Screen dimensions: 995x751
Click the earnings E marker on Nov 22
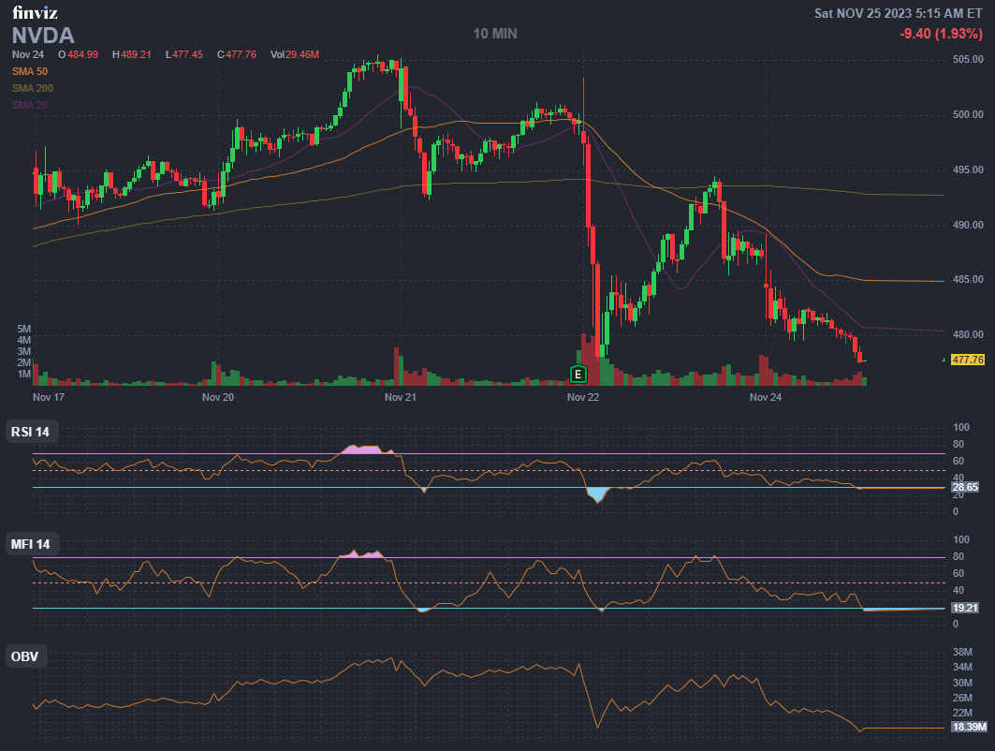tap(578, 375)
